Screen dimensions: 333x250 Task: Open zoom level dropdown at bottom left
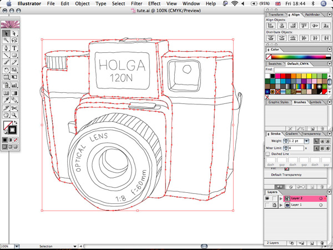(17, 246)
